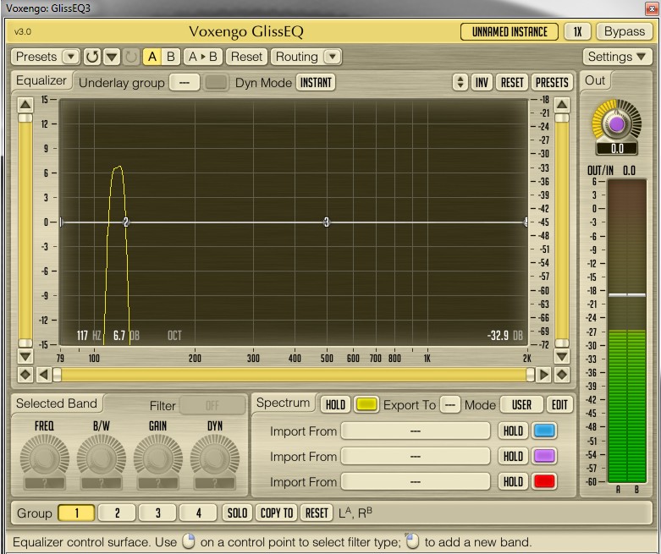The height and width of the screenshot is (554, 661).
Task: Click the B/W knob
Action: [x=102, y=458]
